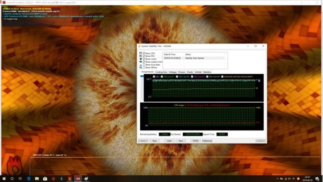Open the Cortana search circle
This screenshot has height=182, width=323.
click(12, 178)
